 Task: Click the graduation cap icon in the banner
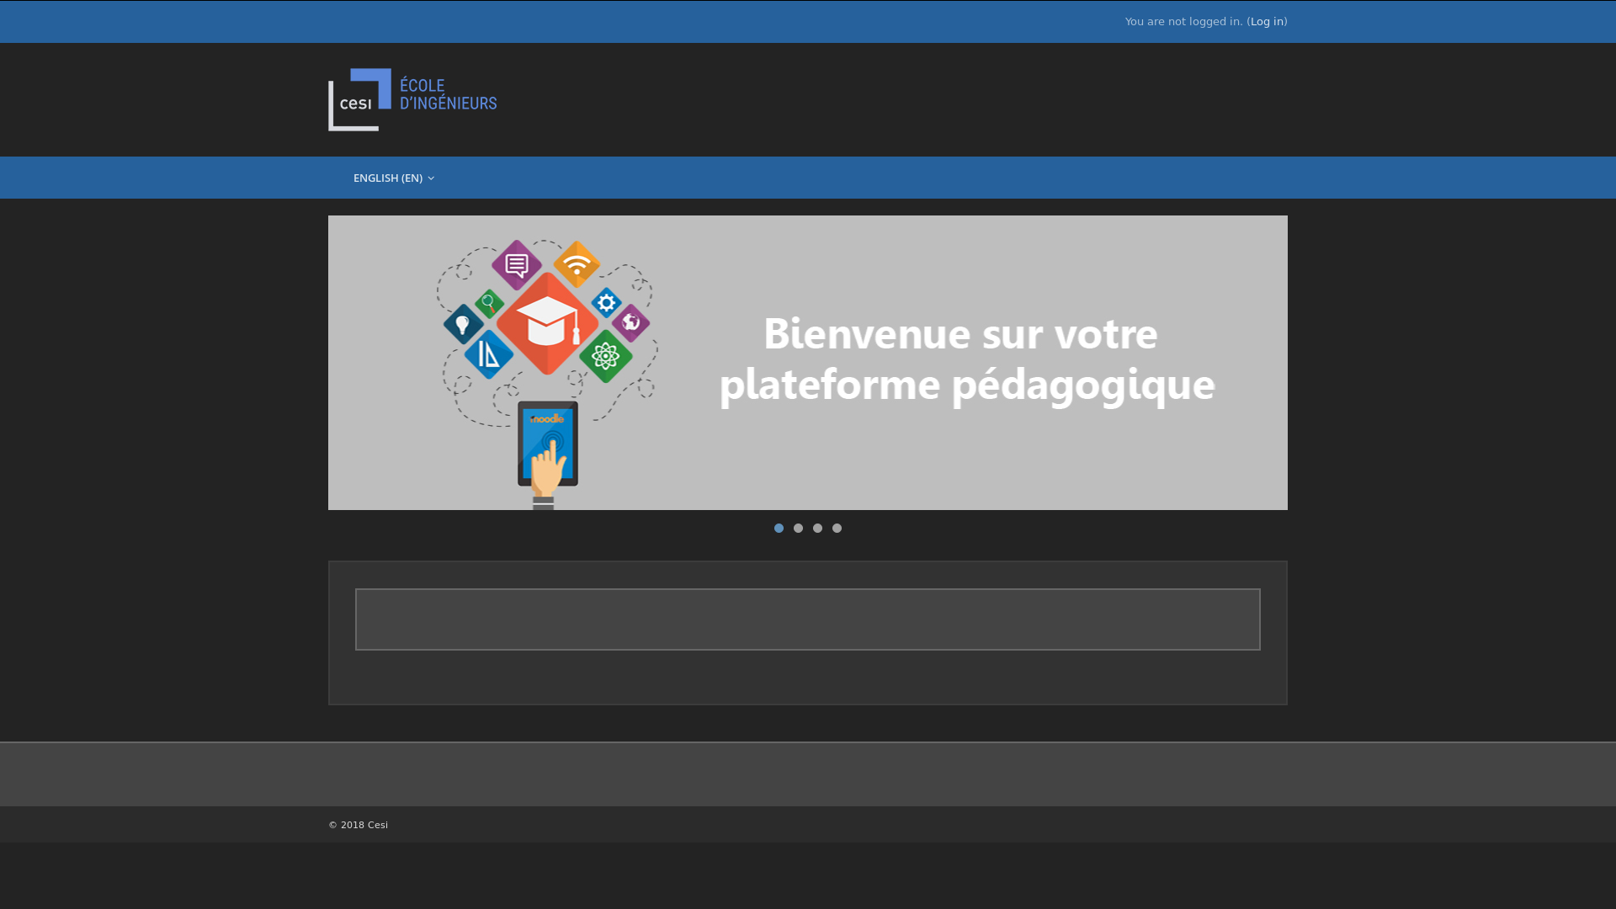[x=548, y=322]
